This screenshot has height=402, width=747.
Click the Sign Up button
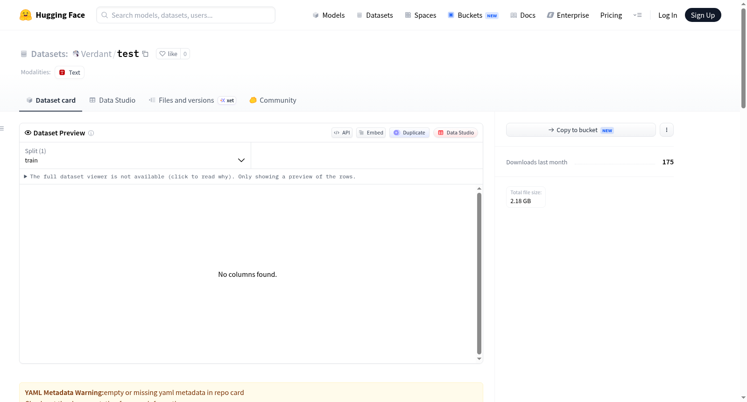(703, 15)
